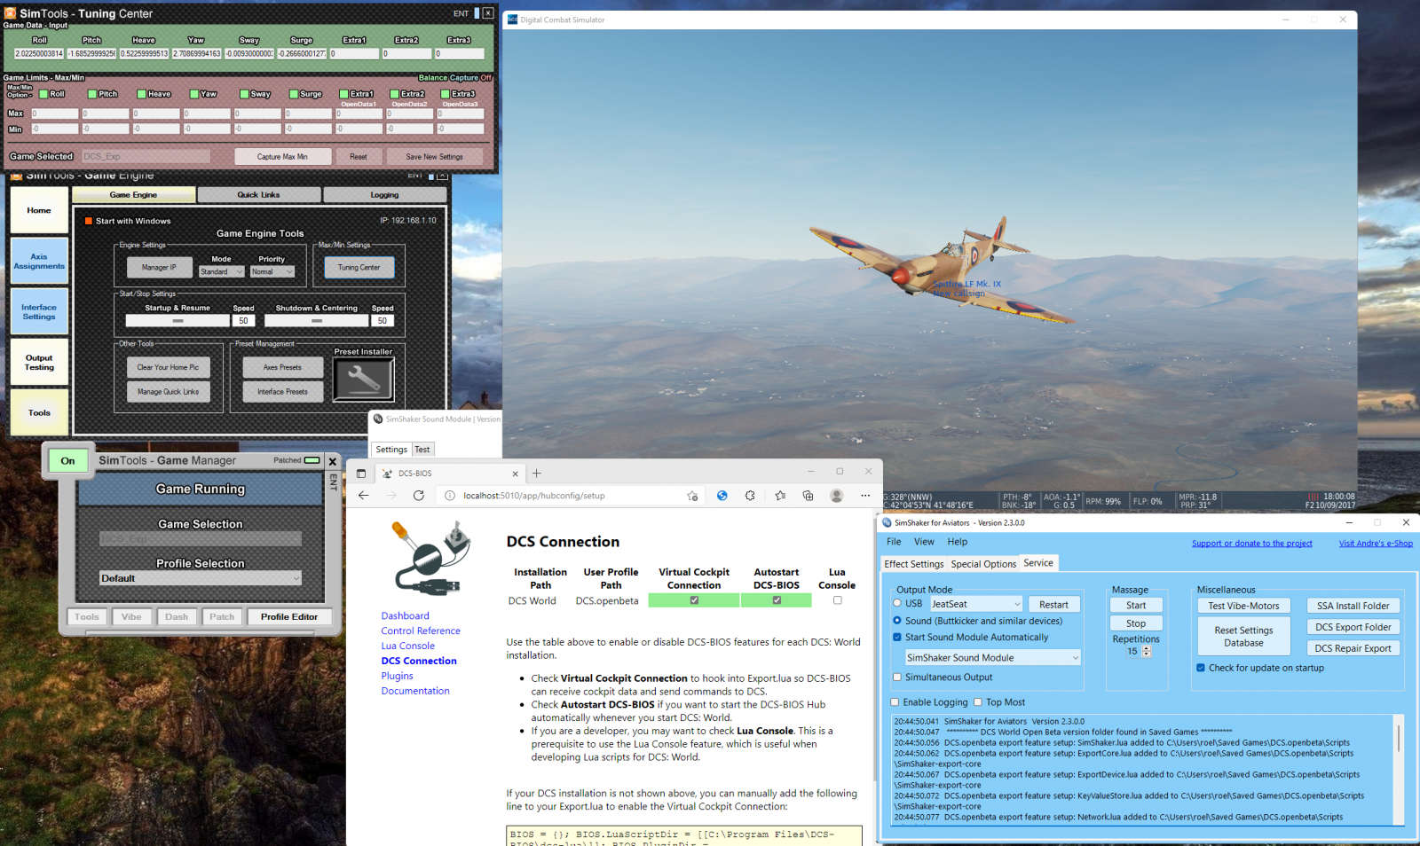Close the DCS-BIOS browser tab
Image resolution: width=1420 pixels, height=846 pixels.
point(515,474)
